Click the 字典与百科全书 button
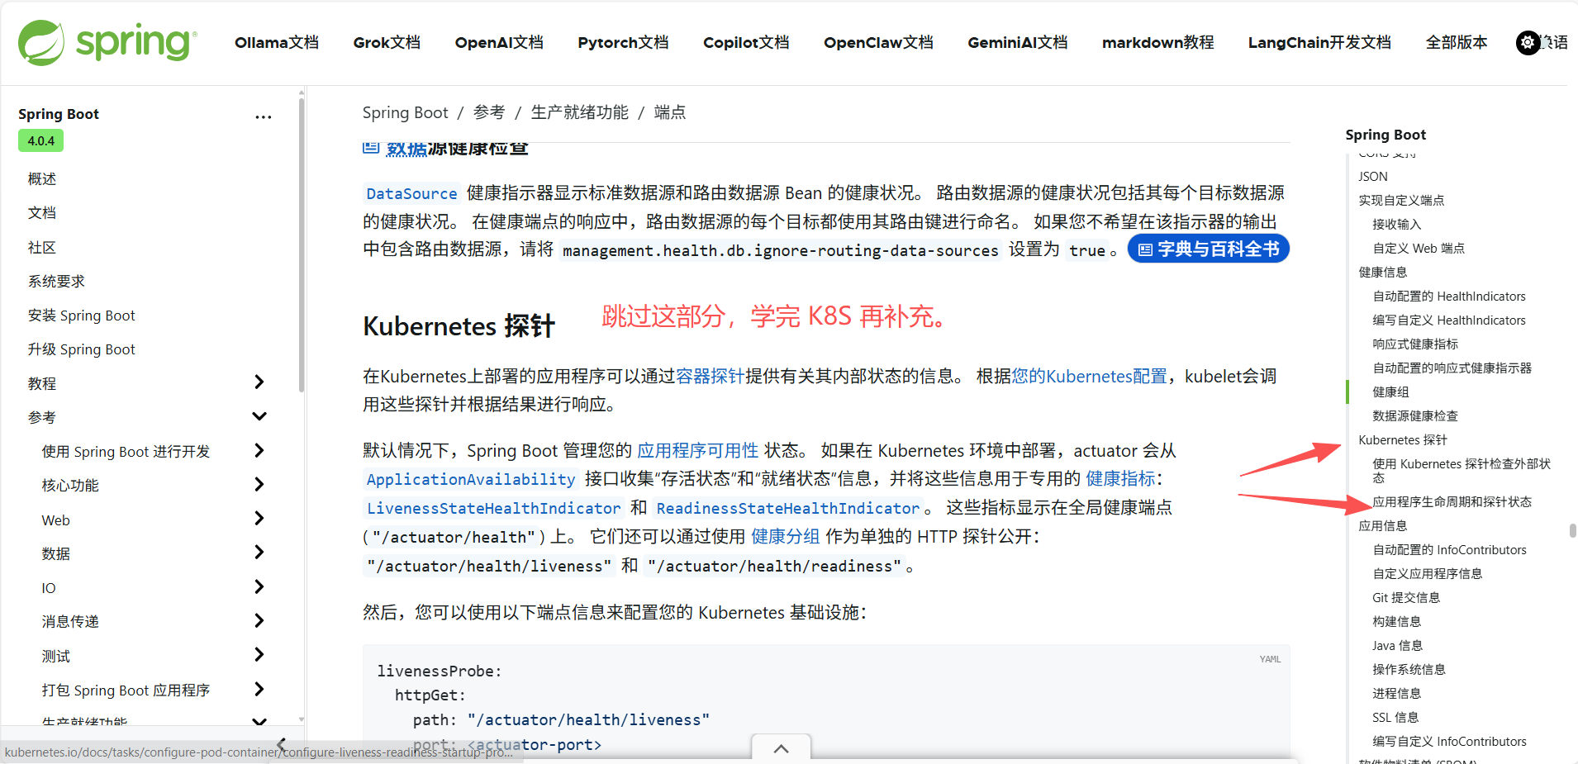Viewport: 1578px width, 764px height. (x=1208, y=249)
